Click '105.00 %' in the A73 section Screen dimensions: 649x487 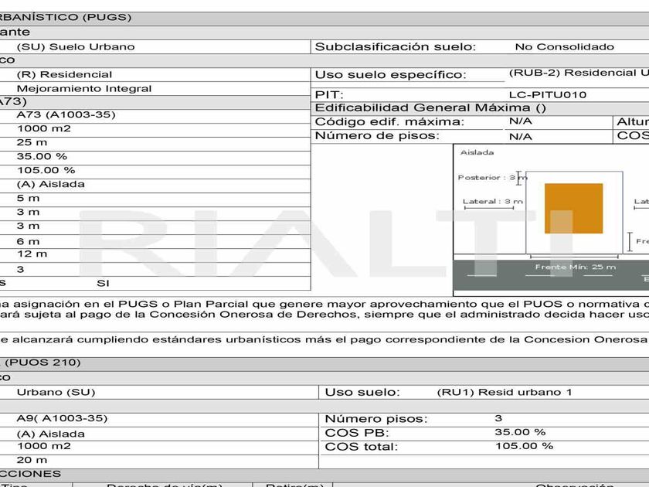tap(46, 170)
